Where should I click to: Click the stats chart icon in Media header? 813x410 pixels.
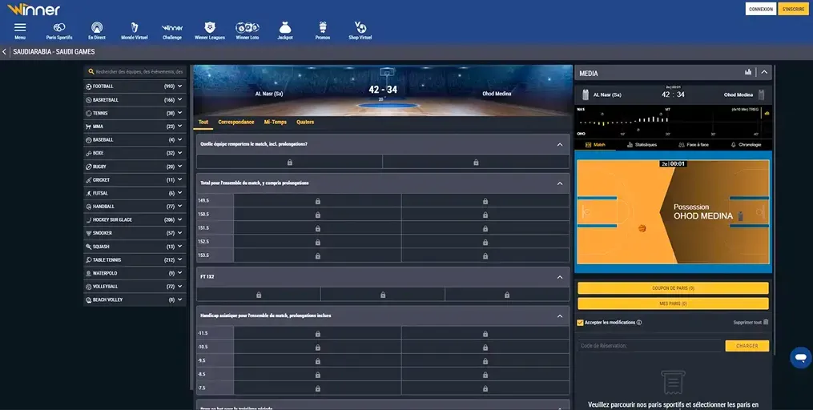coord(748,73)
